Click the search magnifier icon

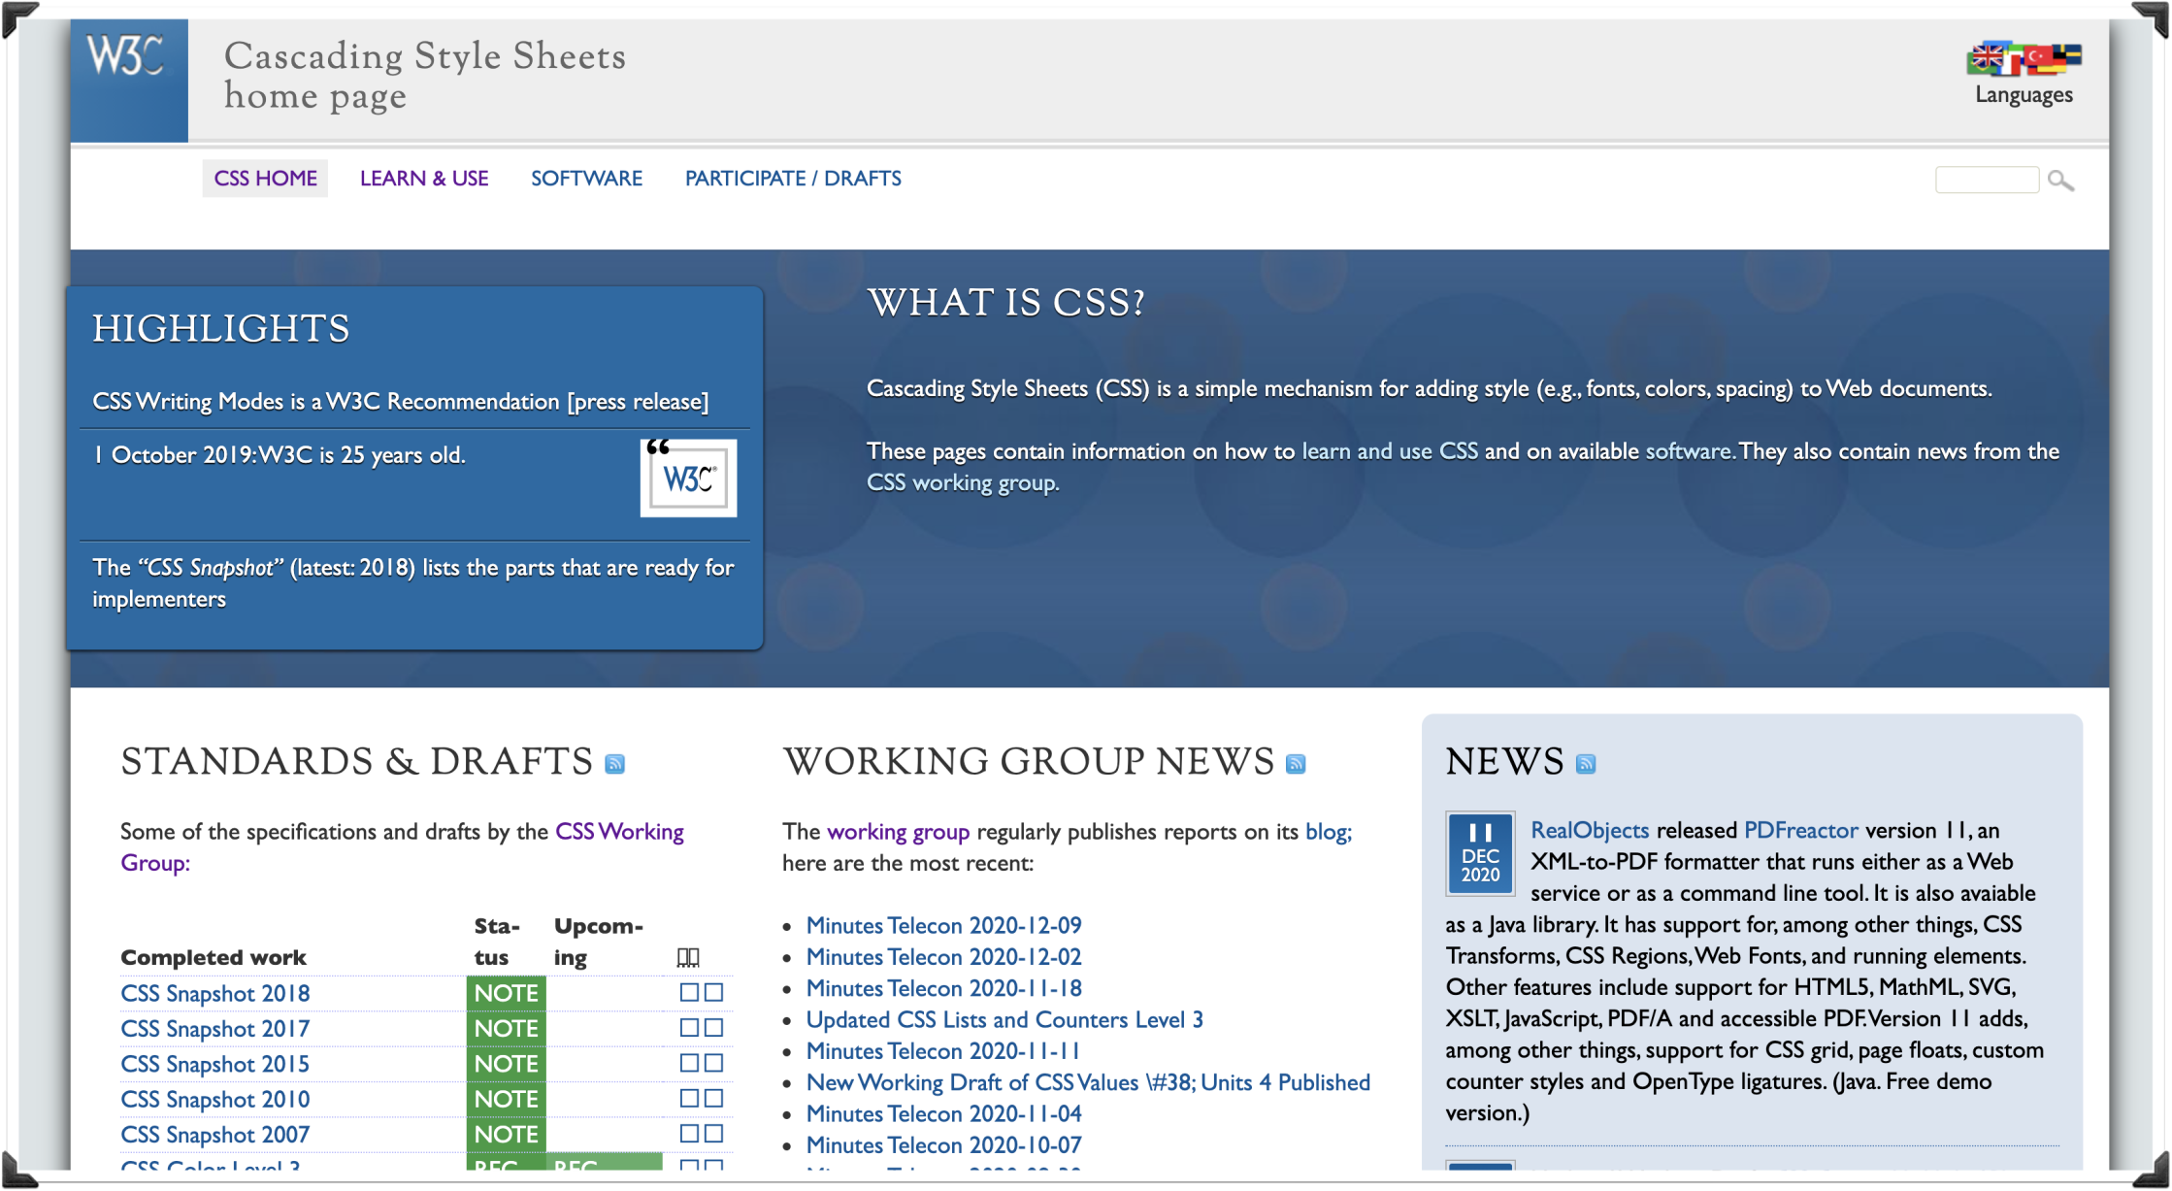click(x=2060, y=181)
